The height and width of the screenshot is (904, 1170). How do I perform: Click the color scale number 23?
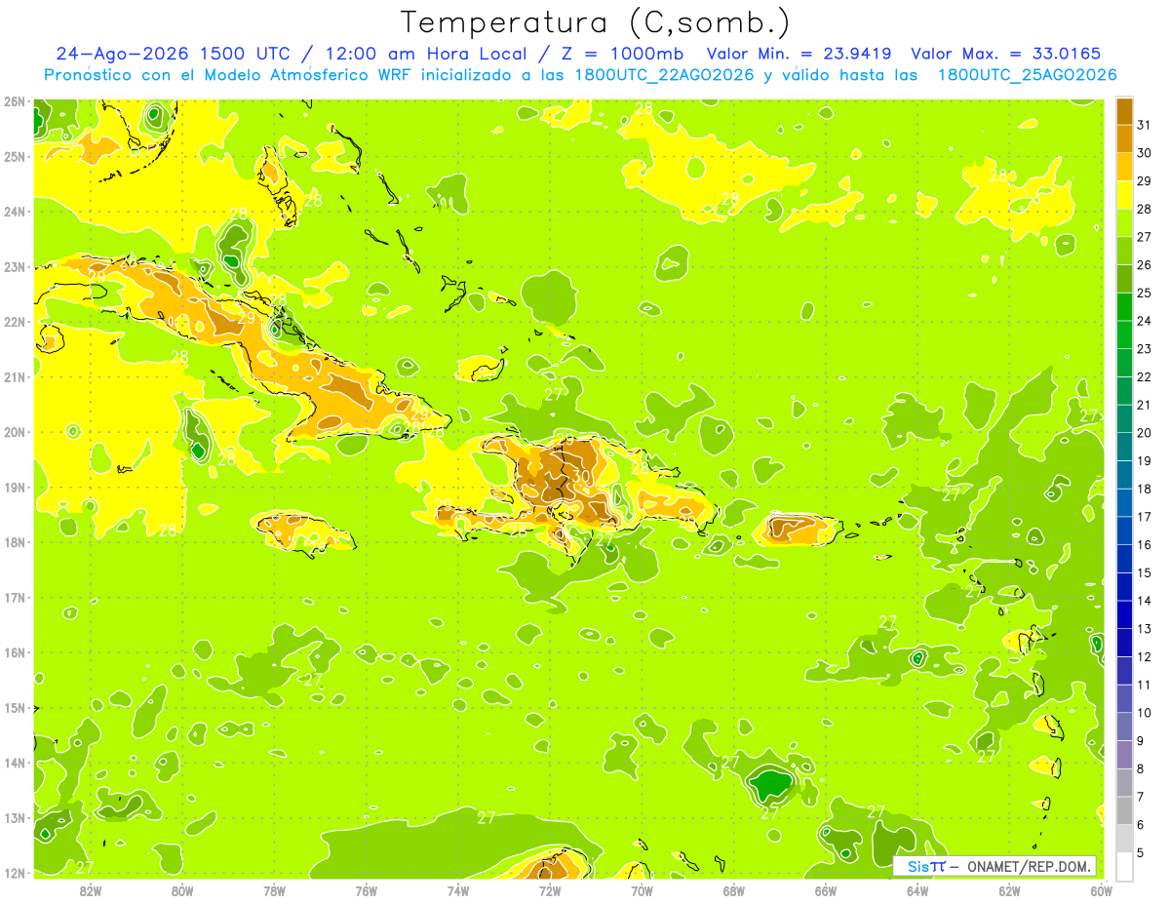tap(1144, 348)
